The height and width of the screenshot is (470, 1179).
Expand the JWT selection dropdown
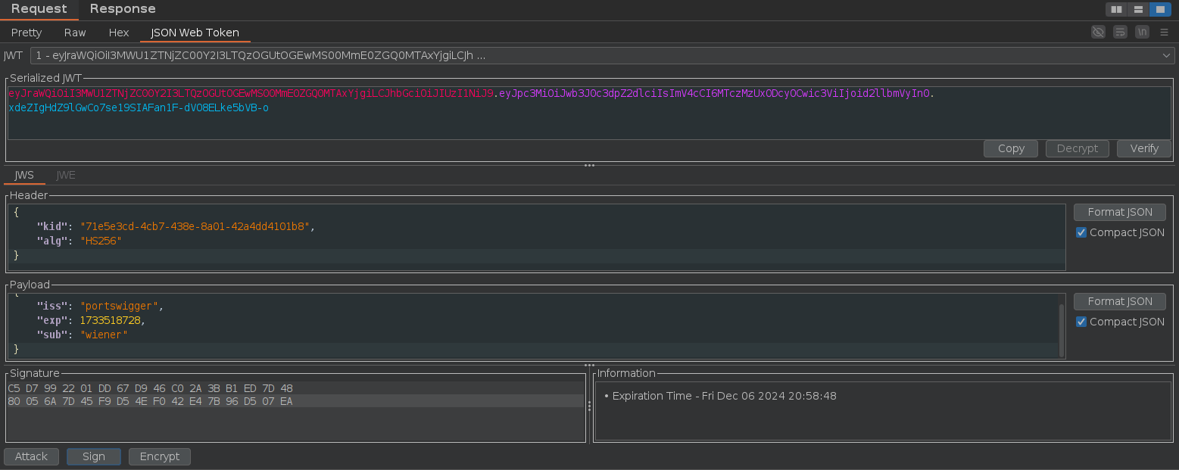[x=1166, y=55]
